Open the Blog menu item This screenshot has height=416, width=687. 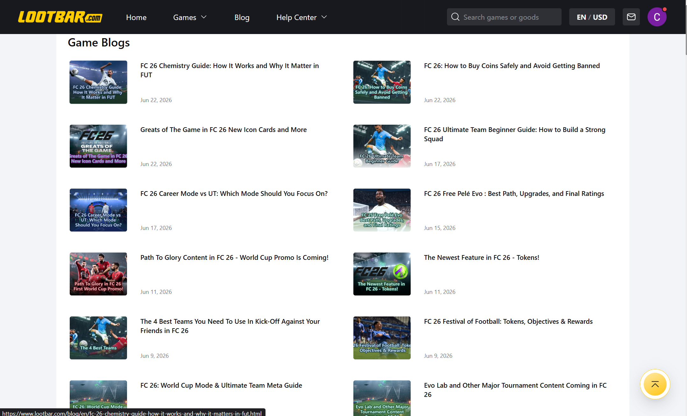tap(242, 17)
